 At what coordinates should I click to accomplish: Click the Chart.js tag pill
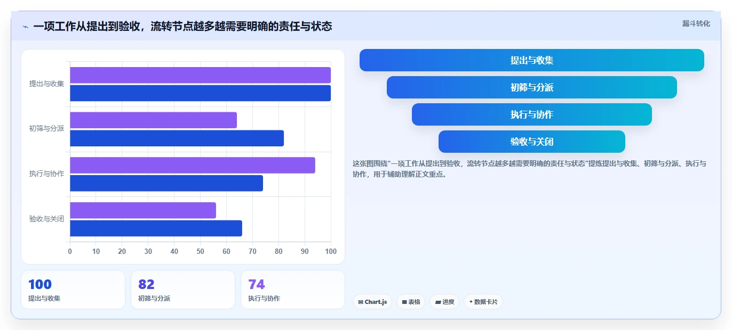click(372, 302)
